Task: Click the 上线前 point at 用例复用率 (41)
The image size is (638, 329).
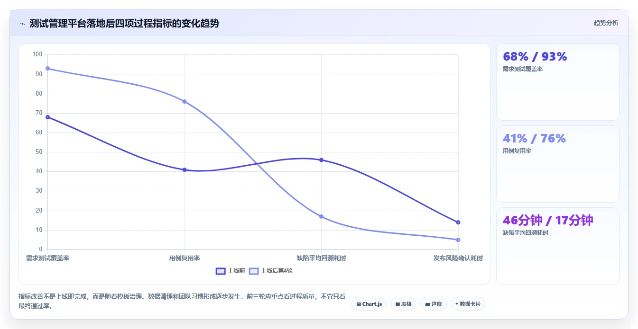Action: [x=185, y=169]
